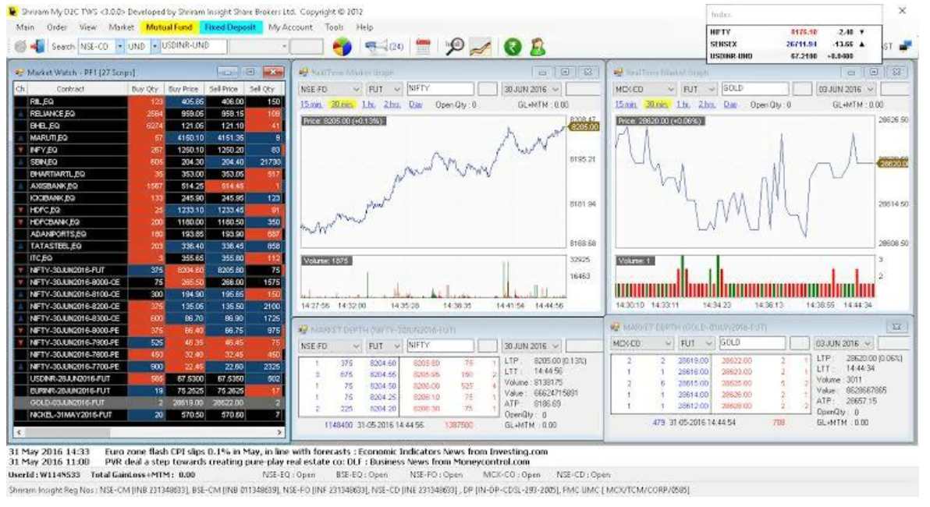The image size is (930, 507).
Task: Click the green user profile icon
Action: click(538, 47)
